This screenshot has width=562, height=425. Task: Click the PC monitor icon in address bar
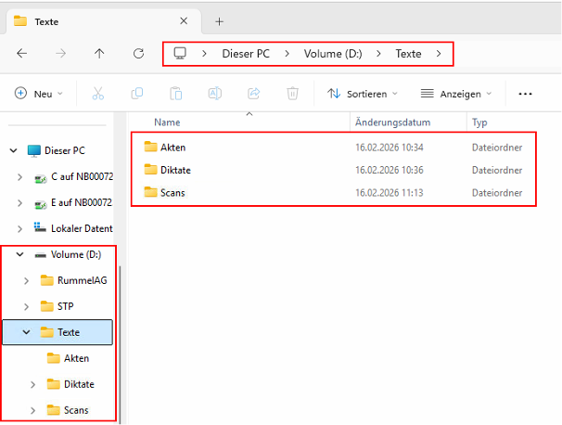180,54
